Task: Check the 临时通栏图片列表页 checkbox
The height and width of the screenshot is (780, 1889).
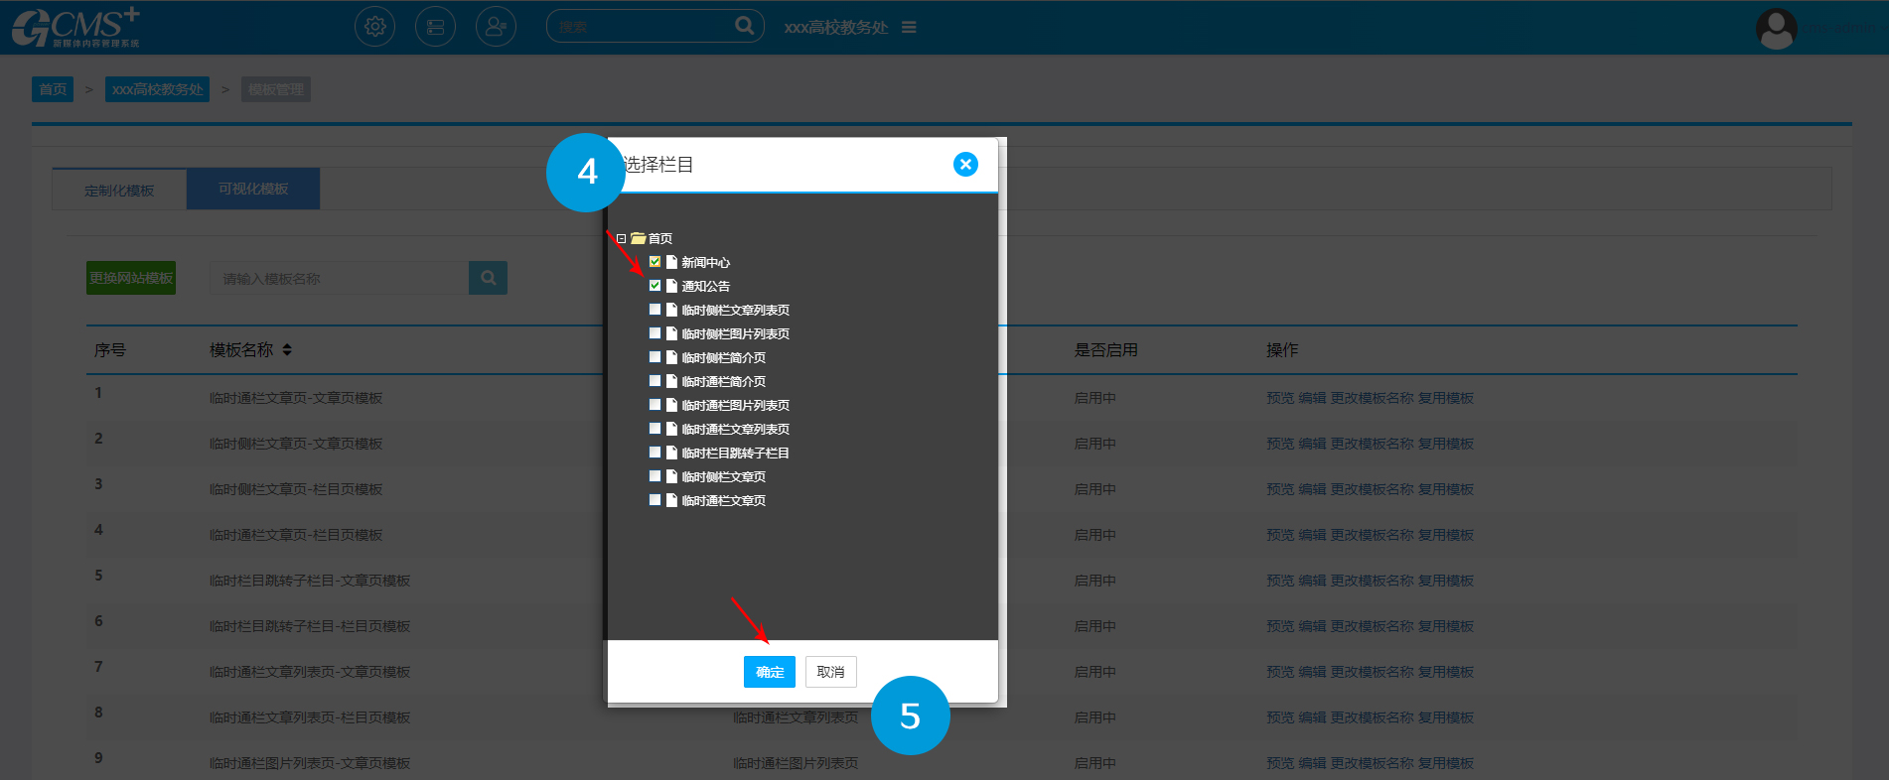Action: tap(654, 405)
